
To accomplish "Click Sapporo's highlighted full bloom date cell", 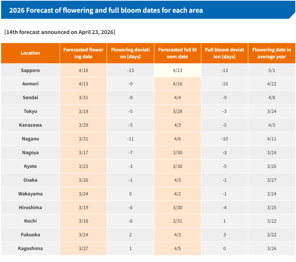I will click(x=177, y=70).
